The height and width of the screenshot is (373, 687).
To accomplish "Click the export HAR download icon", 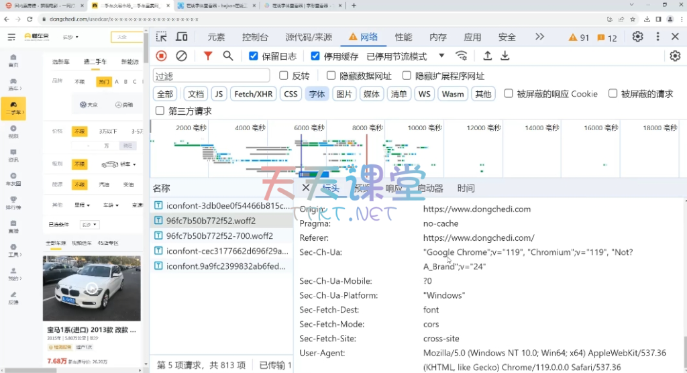I will coord(505,56).
